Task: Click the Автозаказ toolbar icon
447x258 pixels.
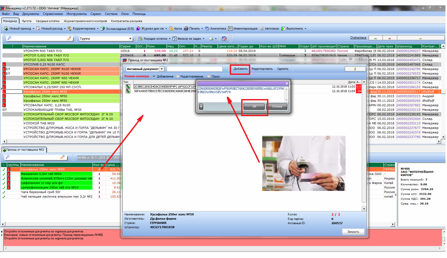Action: (x=269, y=29)
